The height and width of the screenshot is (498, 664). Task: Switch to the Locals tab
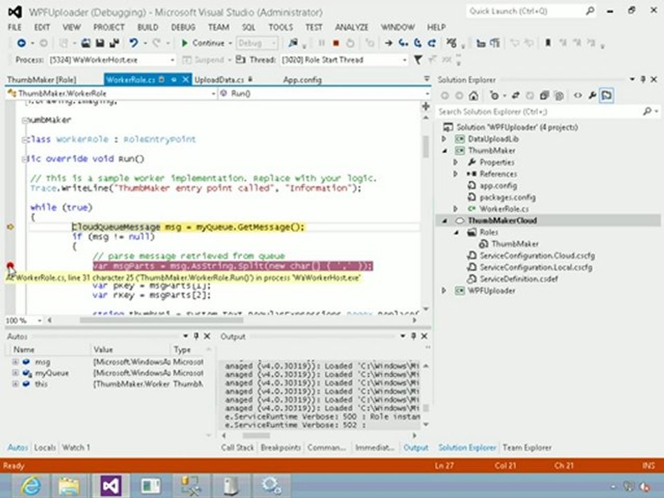pyautogui.click(x=45, y=448)
